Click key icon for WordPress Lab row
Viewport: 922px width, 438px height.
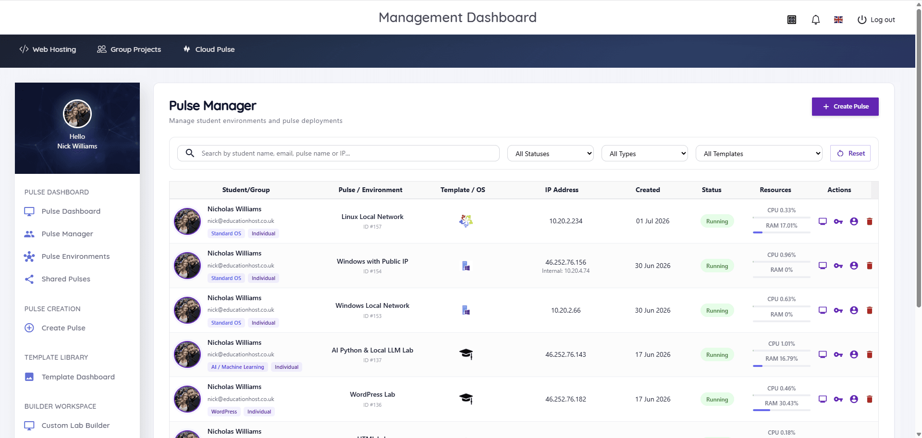tap(838, 399)
